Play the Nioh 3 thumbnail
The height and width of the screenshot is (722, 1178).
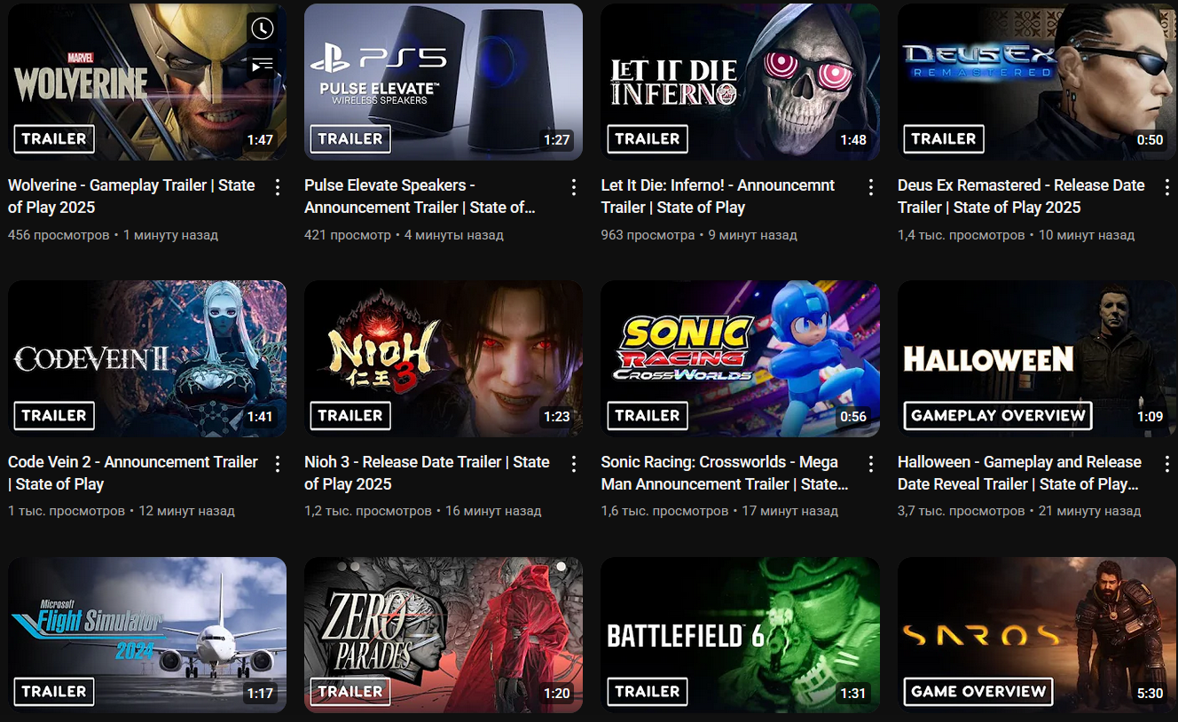coord(444,358)
